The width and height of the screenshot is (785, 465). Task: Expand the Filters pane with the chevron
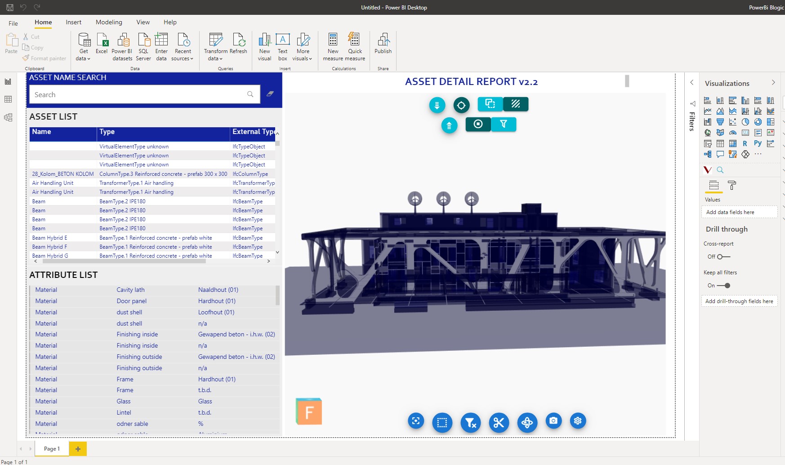pyautogui.click(x=692, y=82)
